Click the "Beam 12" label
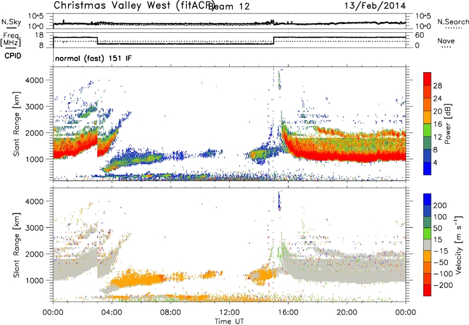 (229, 6)
